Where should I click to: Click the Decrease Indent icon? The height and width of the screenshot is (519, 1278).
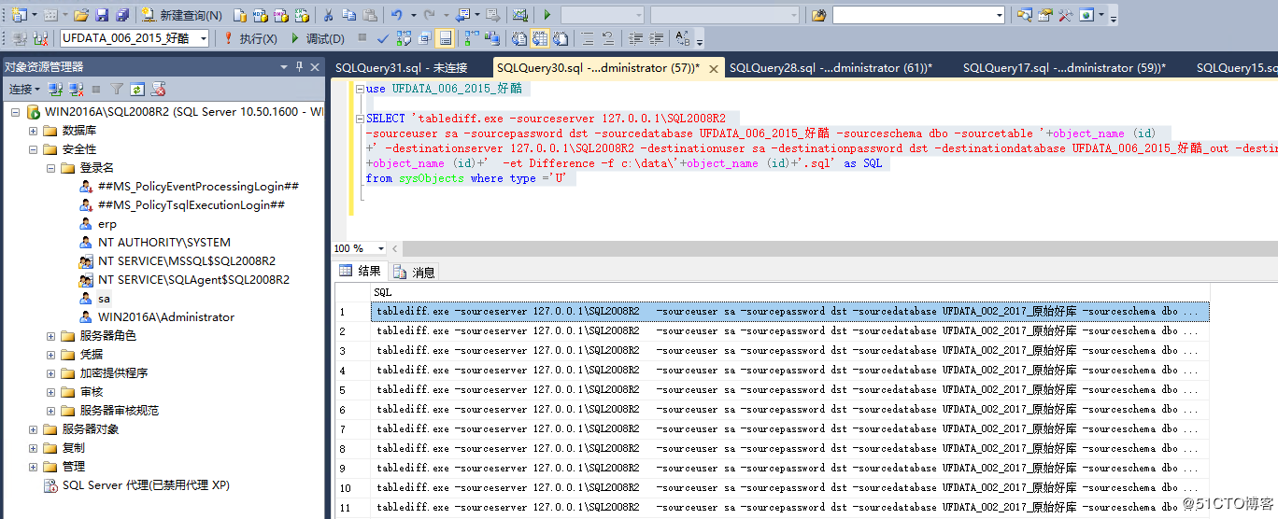tap(636, 38)
